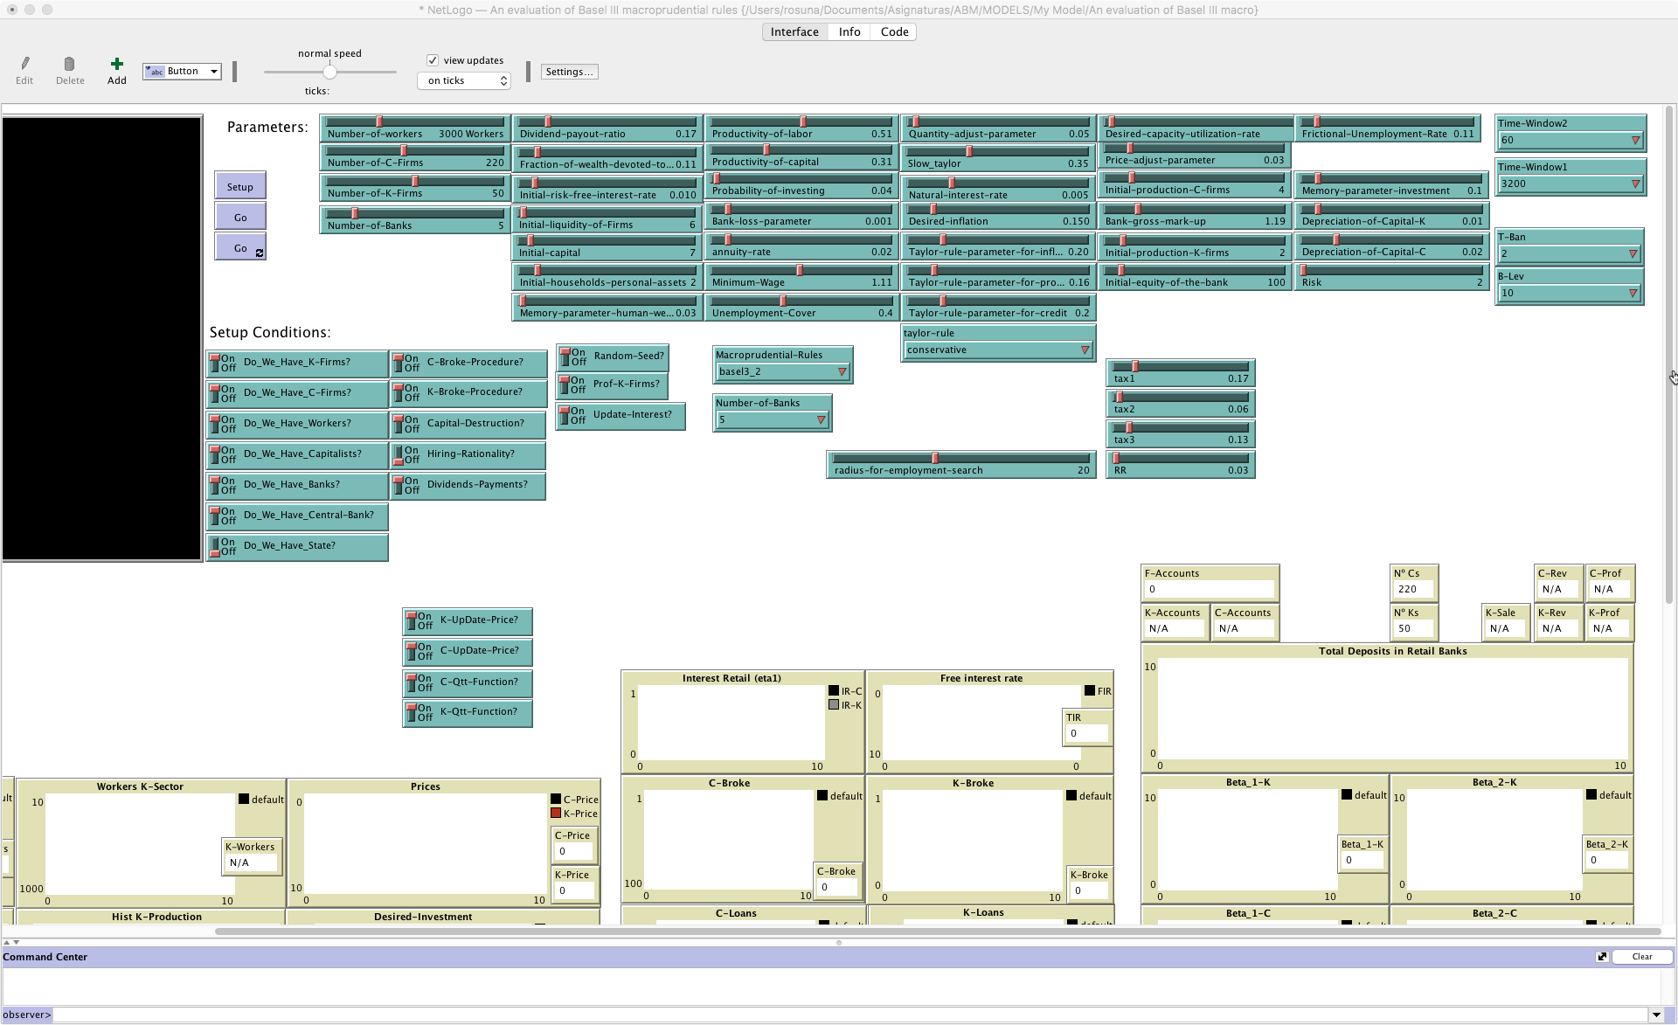The image size is (1678, 1025).
Task: Click the IR-C legend color box
Action: click(x=834, y=691)
